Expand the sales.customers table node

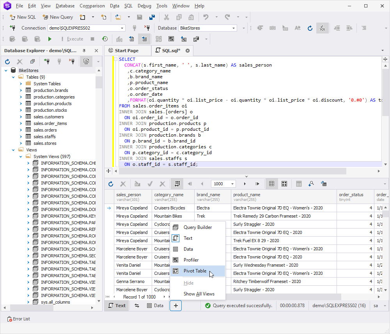pos(21,117)
